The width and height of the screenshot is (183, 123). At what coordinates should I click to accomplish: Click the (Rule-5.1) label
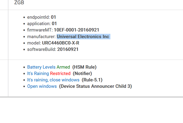92,80
